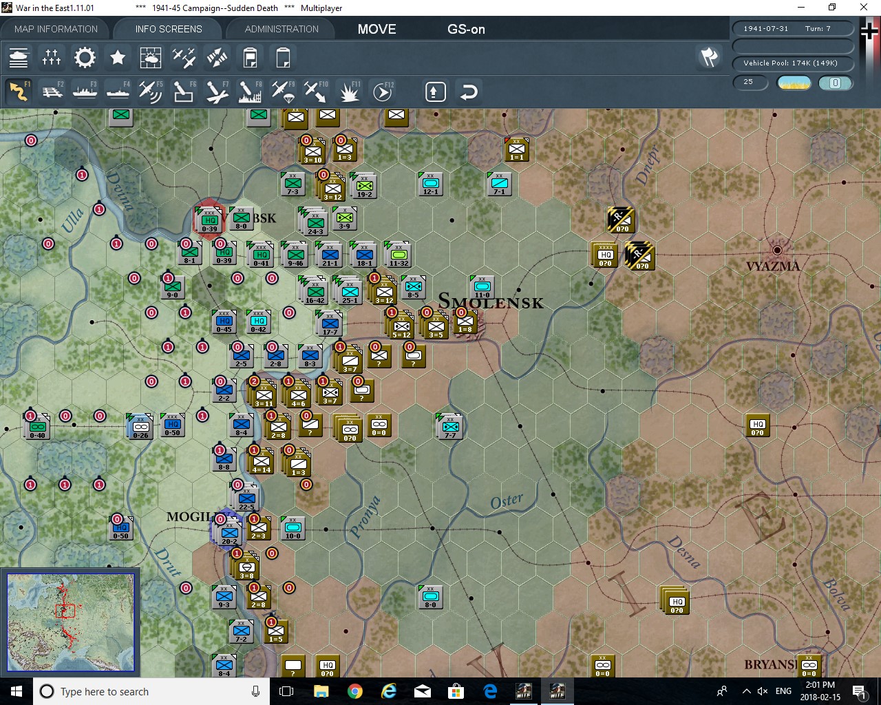Select the 17-7 infantry counter

330,324
